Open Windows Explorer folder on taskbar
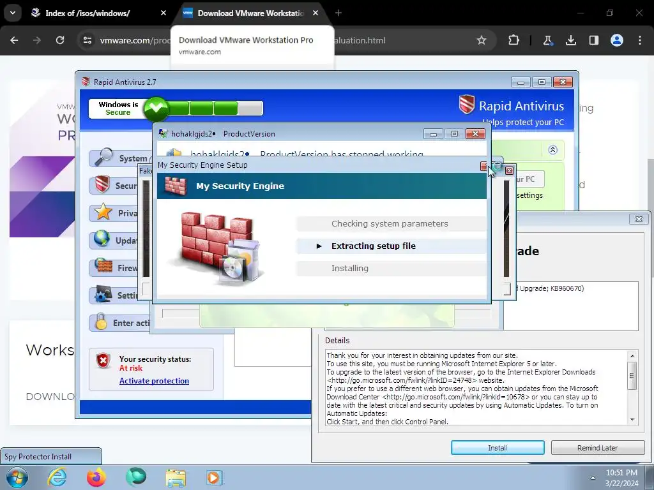 coord(176,477)
